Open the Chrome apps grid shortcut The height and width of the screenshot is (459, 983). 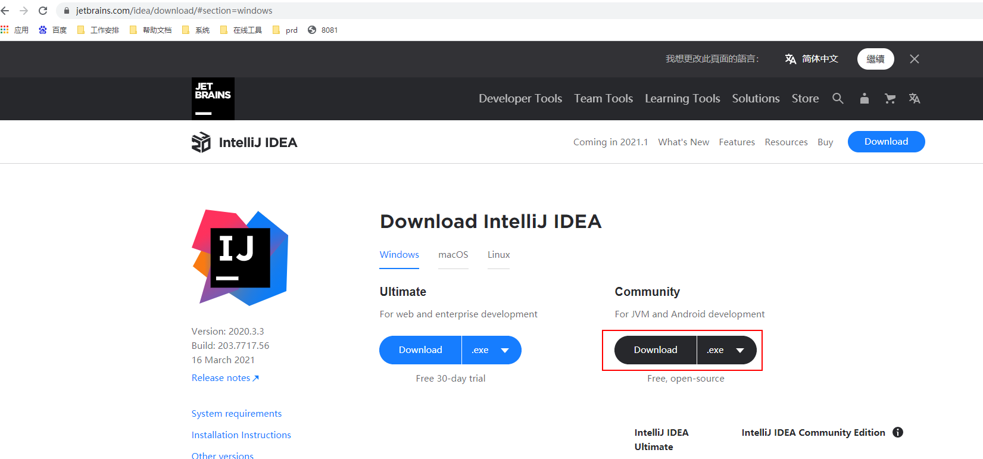tap(5, 30)
